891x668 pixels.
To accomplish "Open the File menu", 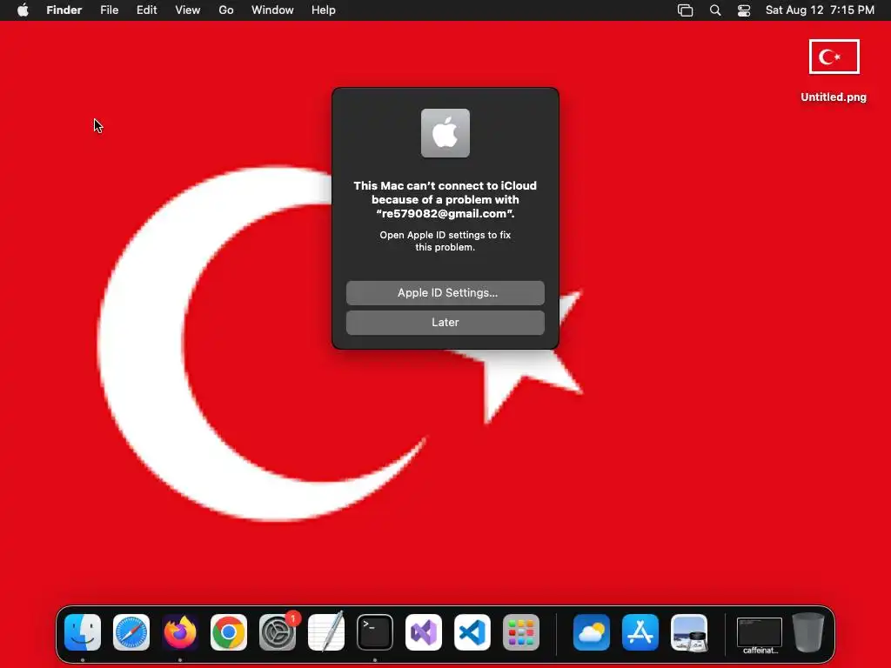I will (x=109, y=10).
